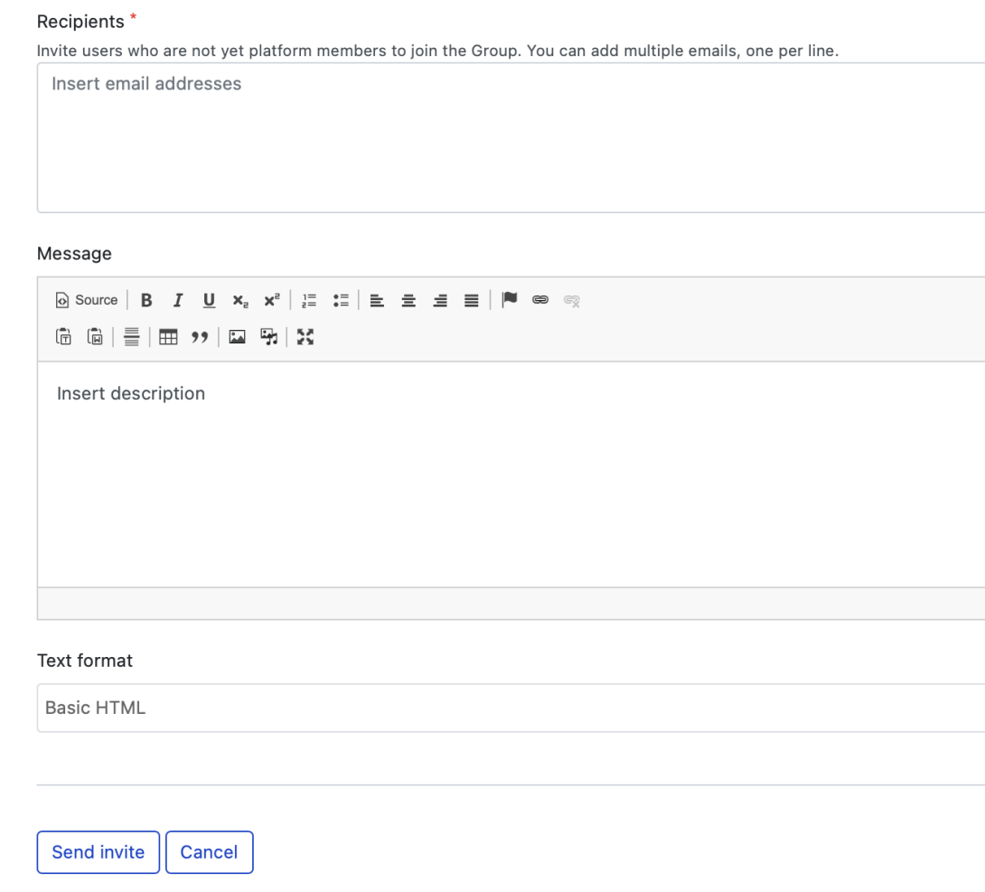Center align the message text

(x=408, y=300)
